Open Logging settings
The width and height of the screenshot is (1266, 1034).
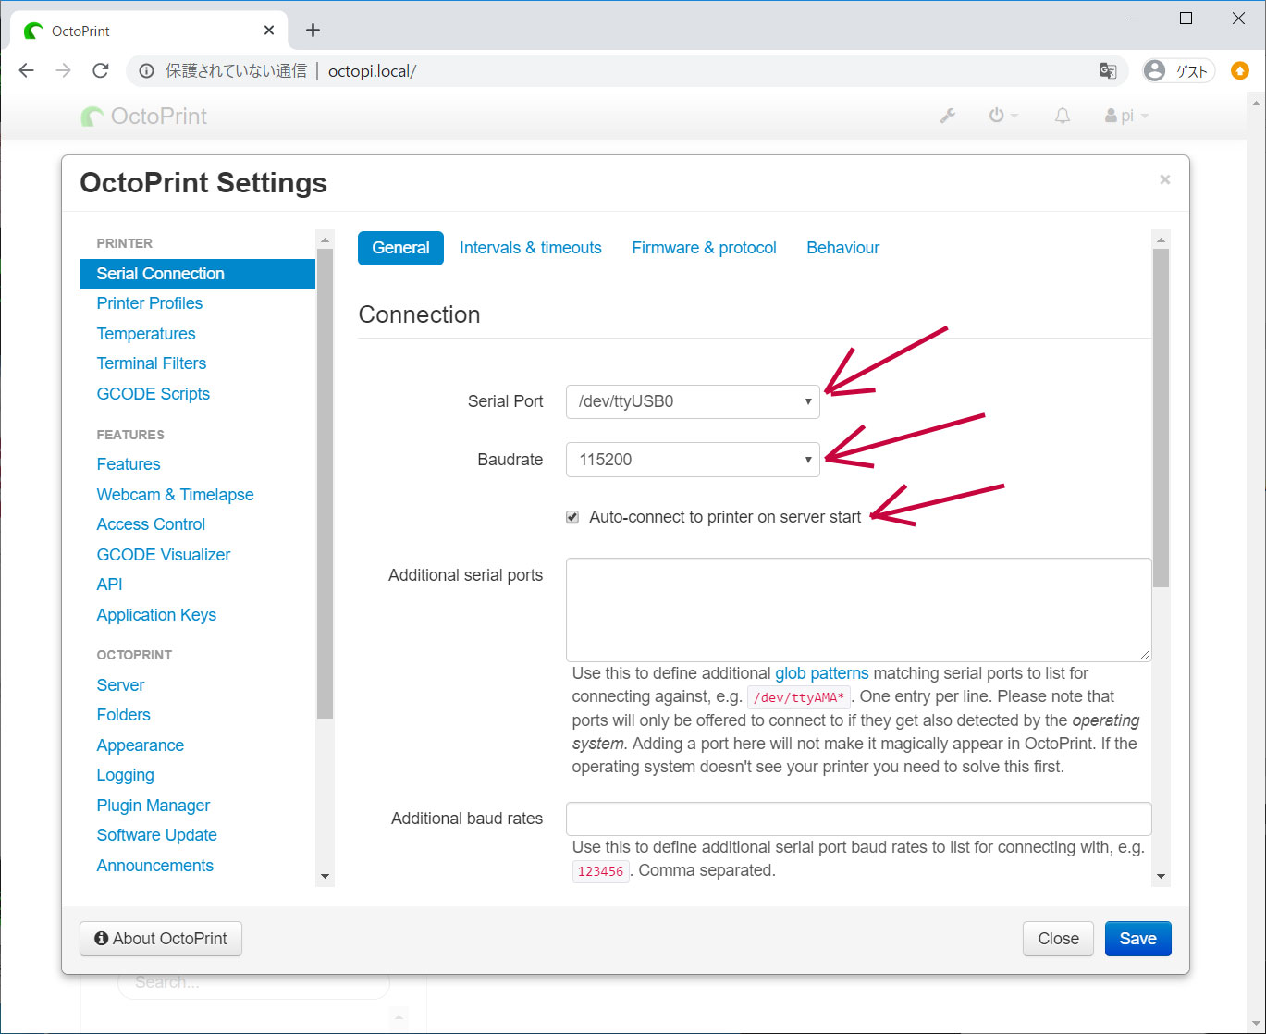pos(125,775)
